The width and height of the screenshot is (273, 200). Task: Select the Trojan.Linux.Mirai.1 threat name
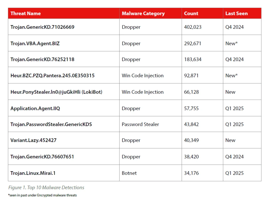pos(33,173)
